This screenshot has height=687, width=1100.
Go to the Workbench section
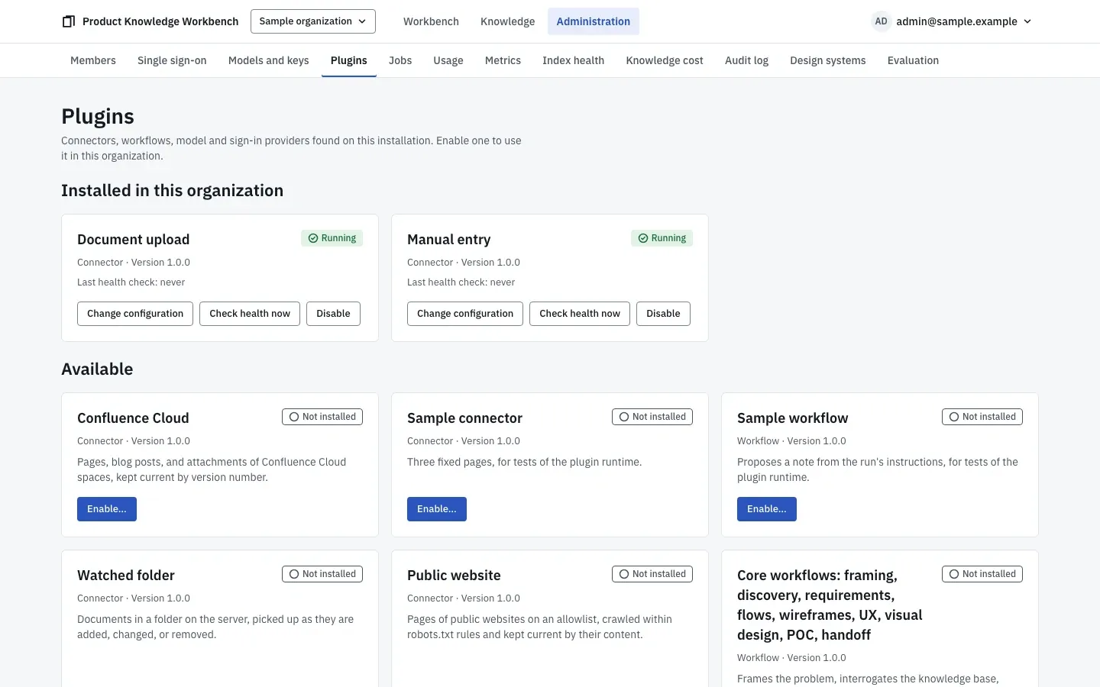pyautogui.click(x=431, y=21)
